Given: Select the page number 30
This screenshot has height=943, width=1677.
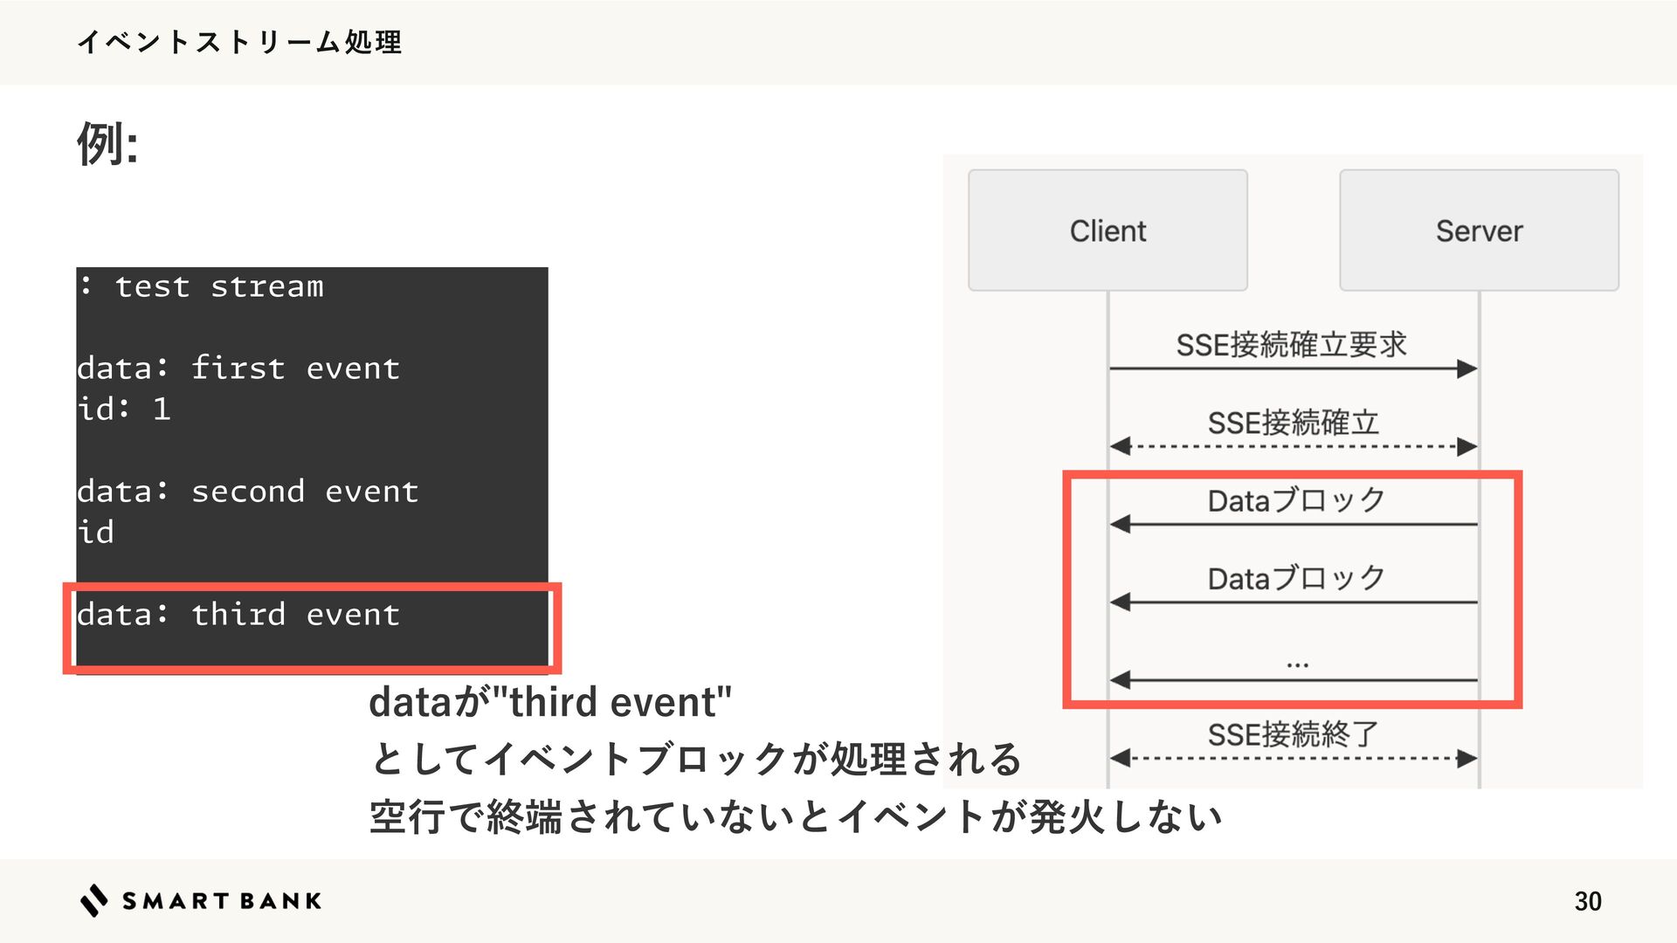Looking at the screenshot, I should (x=1587, y=901).
